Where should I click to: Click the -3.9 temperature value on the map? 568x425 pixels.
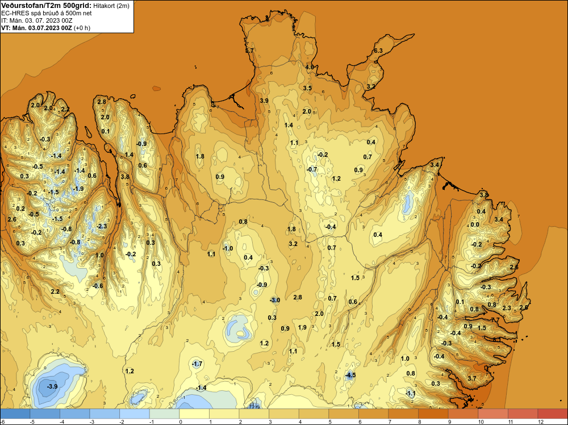coord(52,386)
